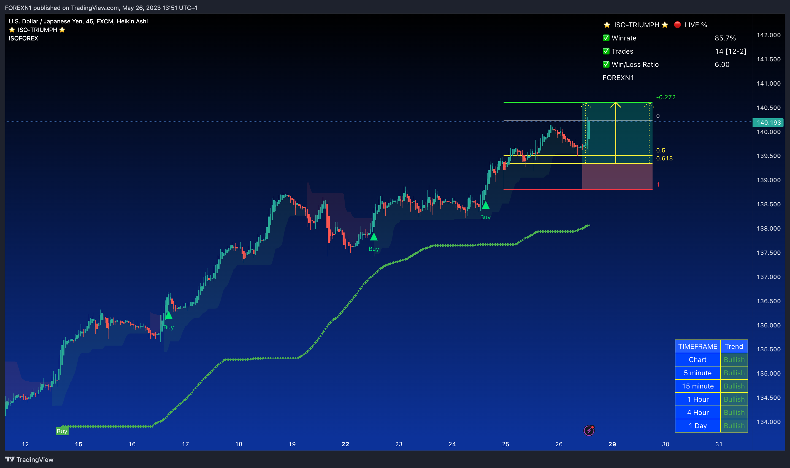Click the green checkmark beside Win/Loss Ratio
The height and width of the screenshot is (468, 790).
coord(606,65)
